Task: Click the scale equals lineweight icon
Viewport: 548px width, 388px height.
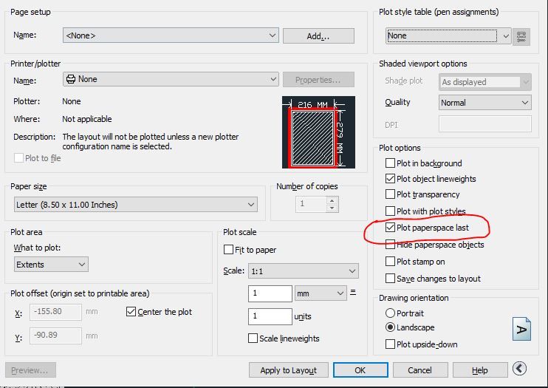Action: coord(353,293)
